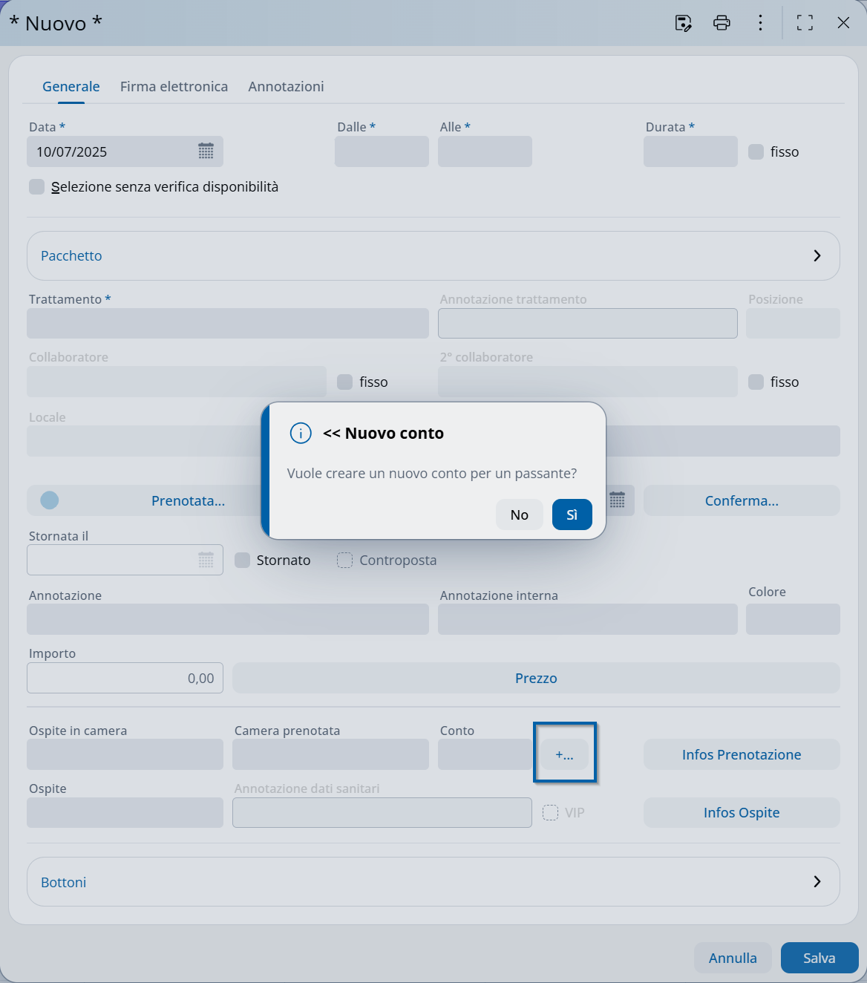Toggle fullscreen with the expand icon
867x983 pixels.
tap(805, 23)
